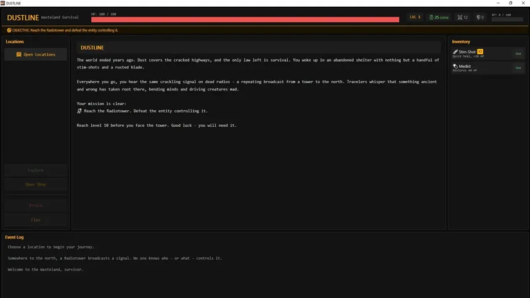The height and width of the screenshot is (298, 530).
Task: Click the DUSTLINE story panel title
Action: coord(92,47)
